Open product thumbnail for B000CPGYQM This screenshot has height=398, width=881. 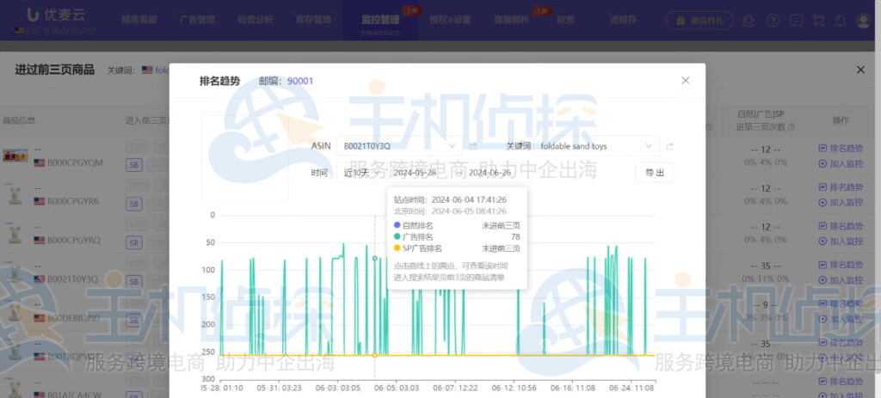coord(15,156)
